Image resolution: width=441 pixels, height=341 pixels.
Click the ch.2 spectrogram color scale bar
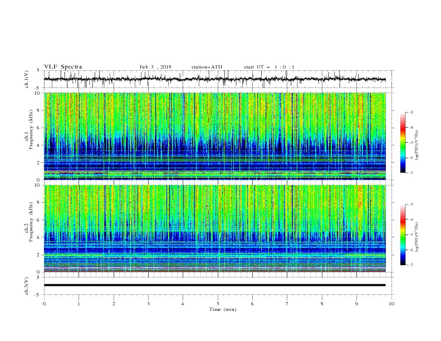click(x=403, y=235)
